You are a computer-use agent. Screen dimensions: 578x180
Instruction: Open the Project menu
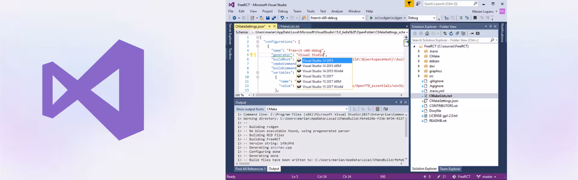[x=267, y=11]
